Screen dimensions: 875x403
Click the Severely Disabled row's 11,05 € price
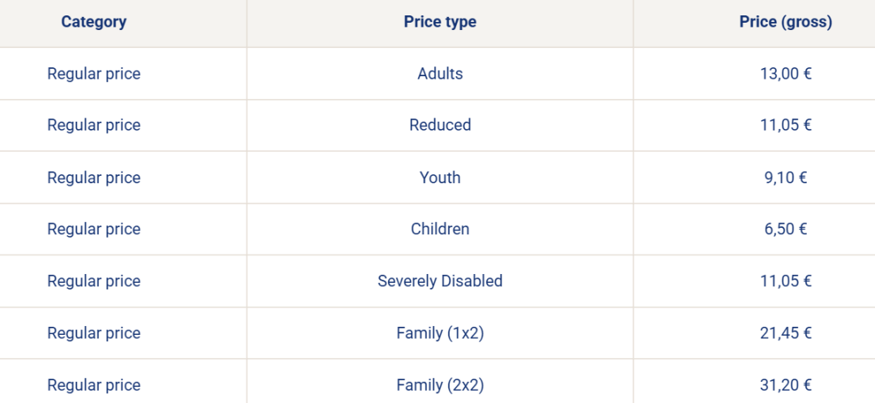point(785,281)
